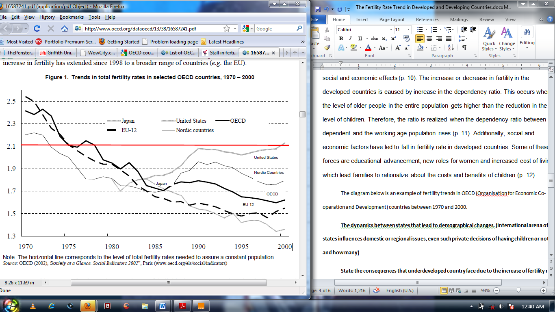Open the Firefox Tools menu

(x=95, y=17)
